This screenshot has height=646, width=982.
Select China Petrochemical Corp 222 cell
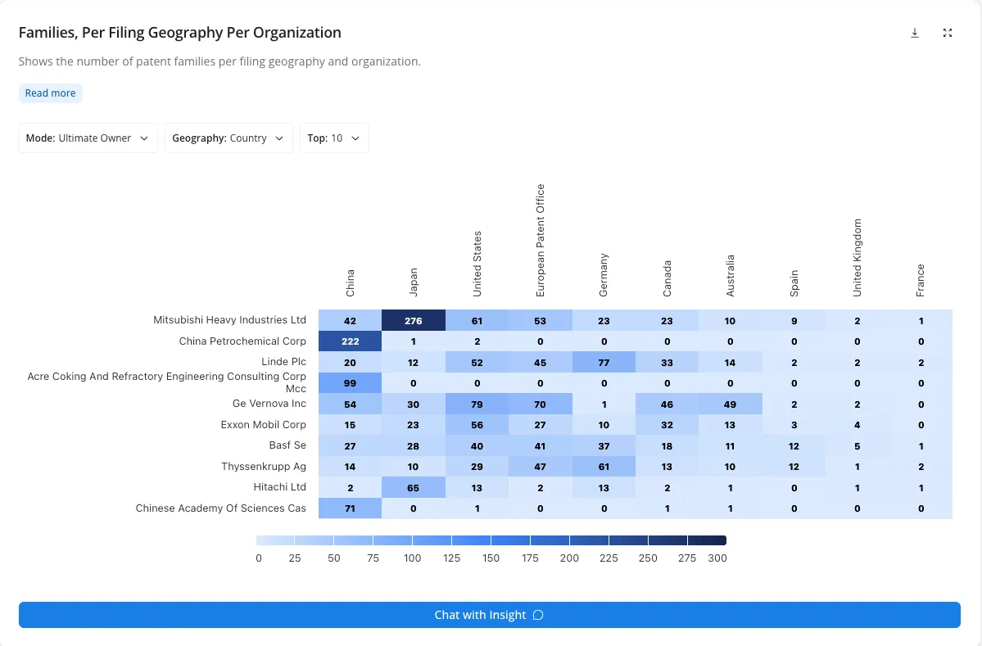[x=350, y=341]
